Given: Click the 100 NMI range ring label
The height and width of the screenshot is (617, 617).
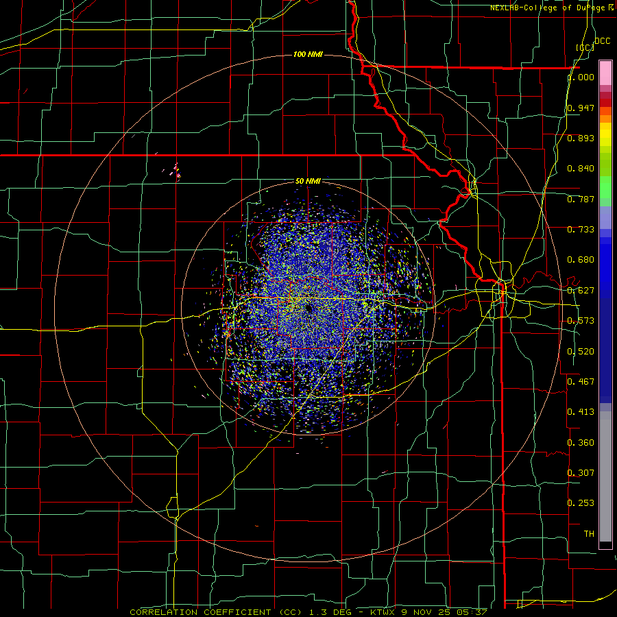Looking at the screenshot, I should click(x=308, y=54).
